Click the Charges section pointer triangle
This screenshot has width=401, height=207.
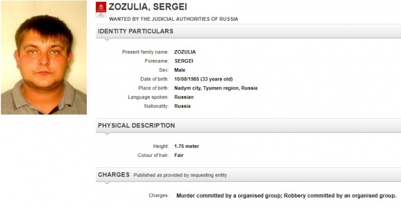[x=107, y=183]
